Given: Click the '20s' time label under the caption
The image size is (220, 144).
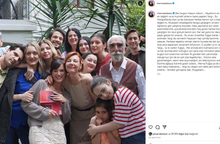Looking at the screenshot, I should pyautogui.click(x=159, y=74).
